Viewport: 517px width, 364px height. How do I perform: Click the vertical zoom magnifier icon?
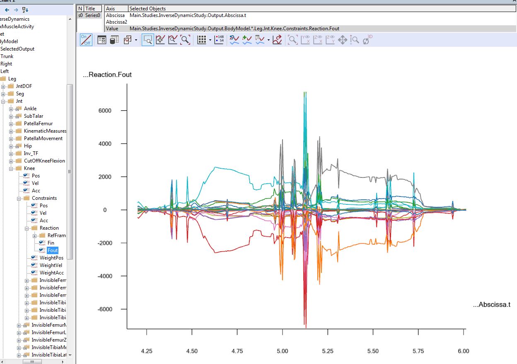pyautogui.click(x=355, y=40)
